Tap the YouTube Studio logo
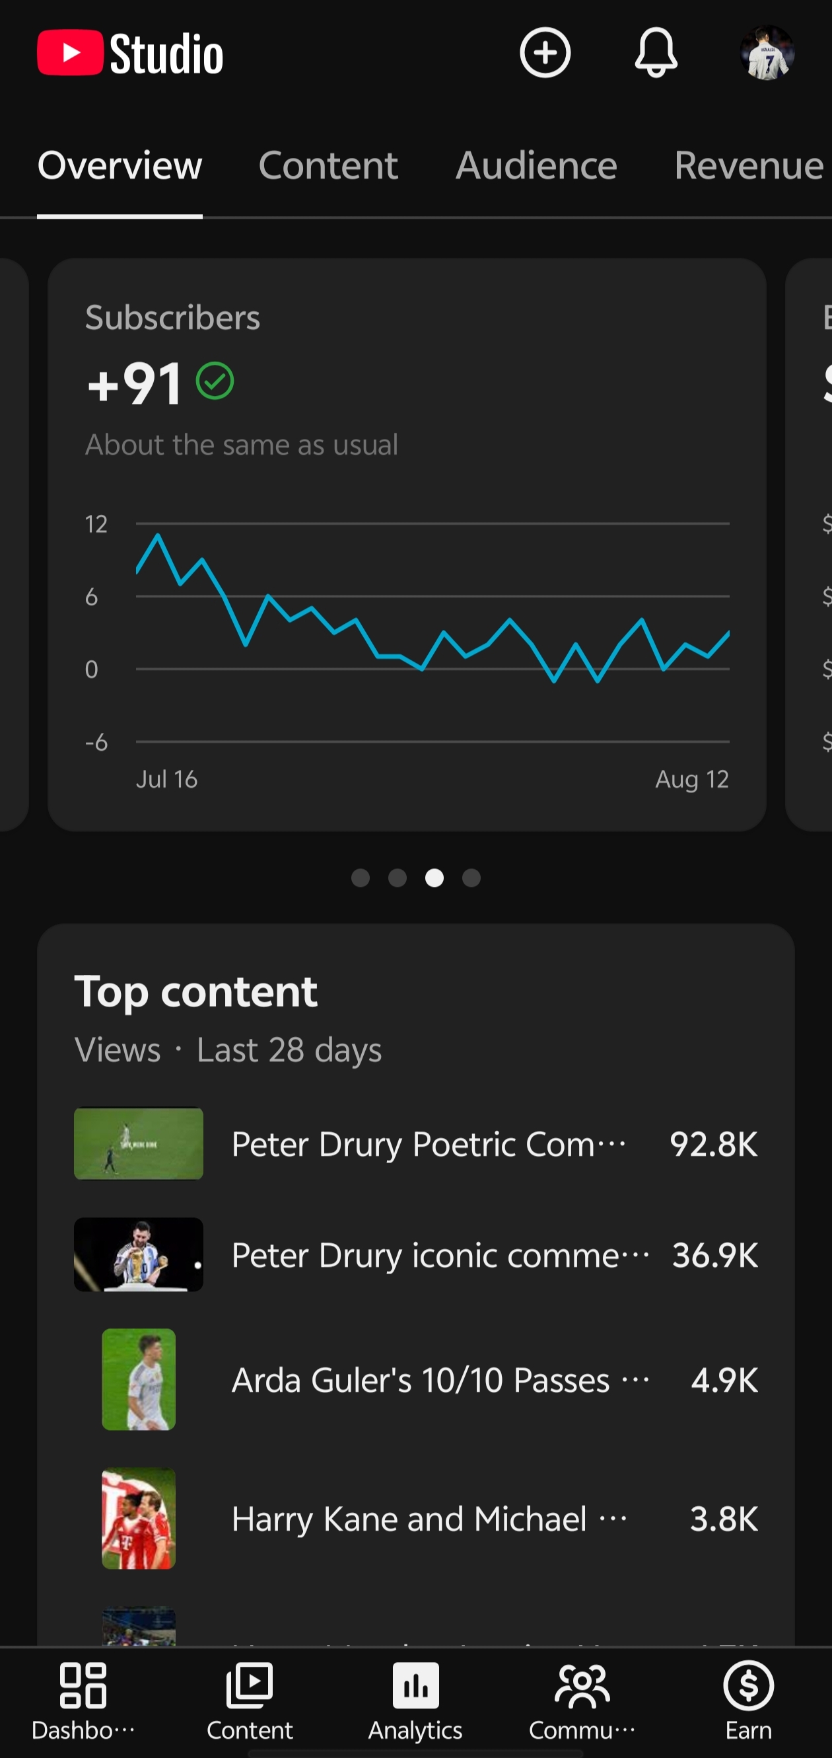 point(129,53)
